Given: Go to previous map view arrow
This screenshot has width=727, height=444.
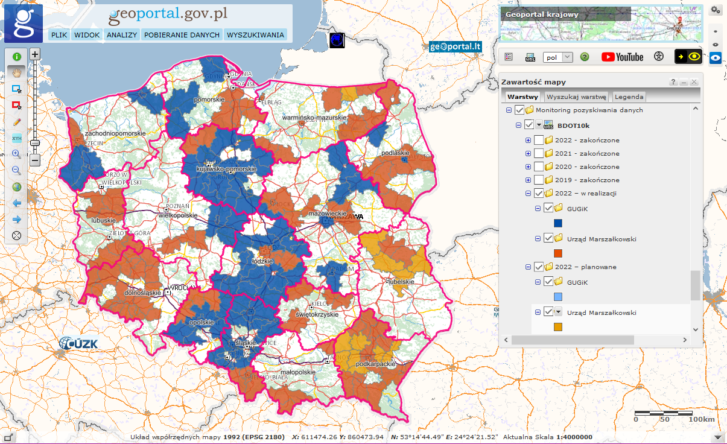Looking at the screenshot, I should point(16,203).
